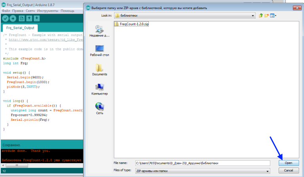Click the pinMode(3,INPUT); code line
304x177 pixels.
23,87
